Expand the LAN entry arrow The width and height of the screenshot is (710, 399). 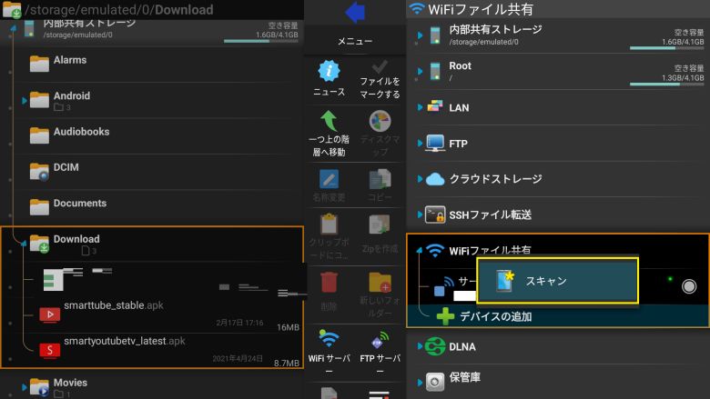pos(420,107)
